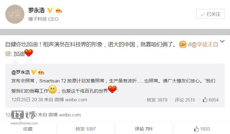230x134 pixels.
Task: Click the red heart in quoted post
Action: (112, 89)
